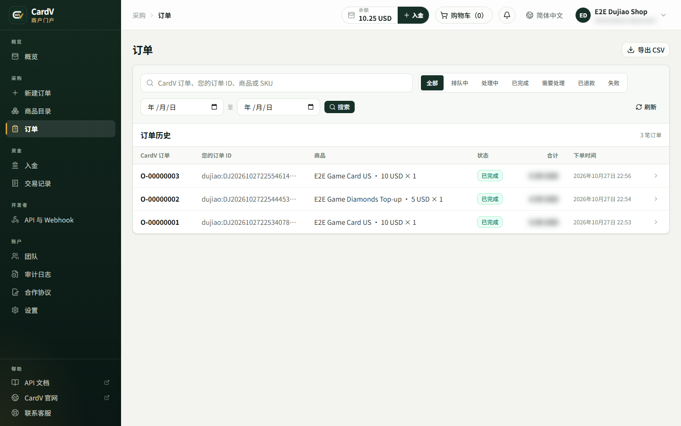The height and width of the screenshot is (426, 681).
Task: Click order ID dujiao:DJ2026102722534078
Action: point(249,222)
